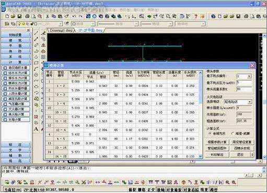
Task: Click the Print icon in top toolbar
Action: 27,16
